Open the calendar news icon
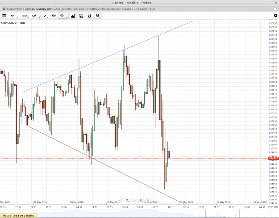This screenshot has height=218, width=279. (x=81, y=16)
